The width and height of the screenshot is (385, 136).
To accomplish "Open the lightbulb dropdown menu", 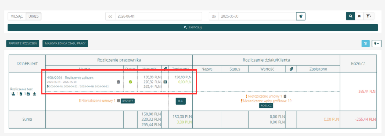I will [376, 44].
